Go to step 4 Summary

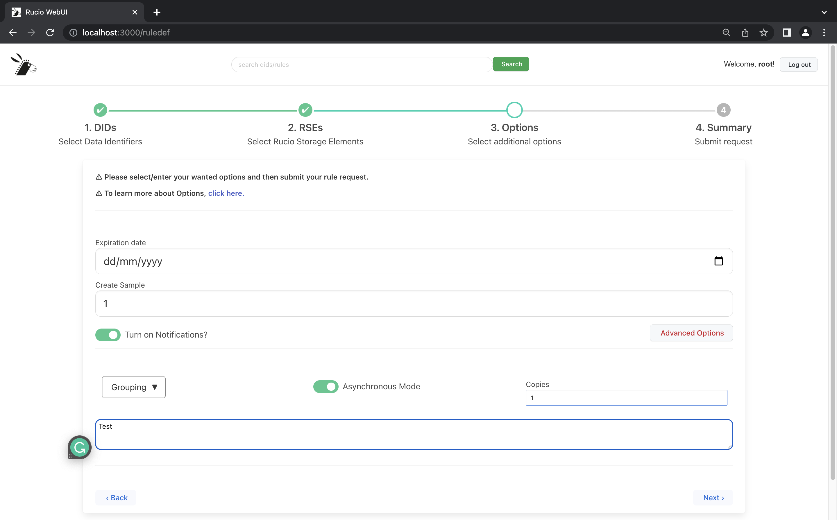723,110
